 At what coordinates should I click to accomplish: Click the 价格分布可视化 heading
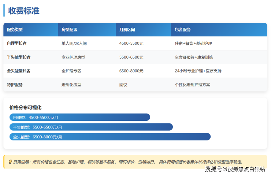click(x=25, y=108)
